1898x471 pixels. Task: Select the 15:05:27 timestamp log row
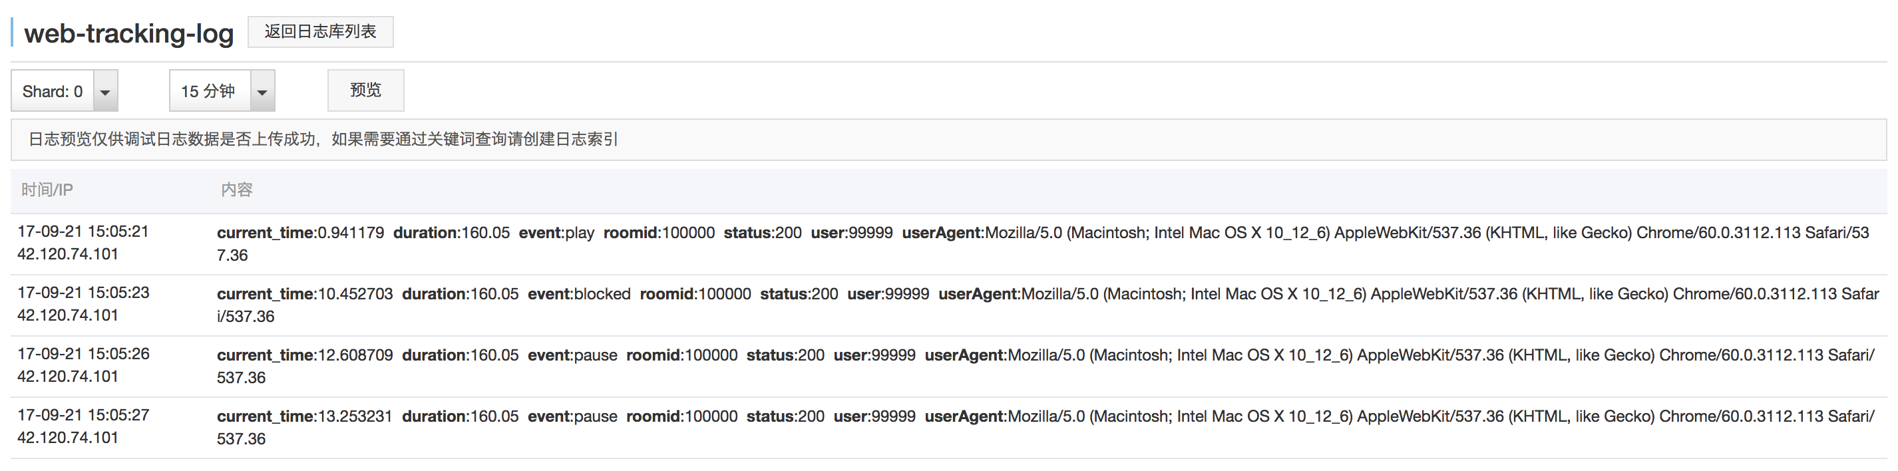(83, 415)
